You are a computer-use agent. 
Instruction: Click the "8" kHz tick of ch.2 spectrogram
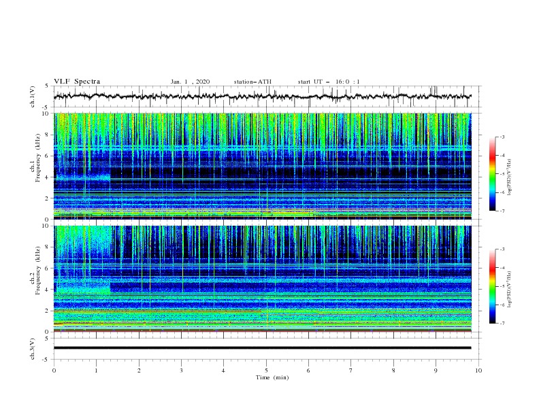(x=47, y=247)
